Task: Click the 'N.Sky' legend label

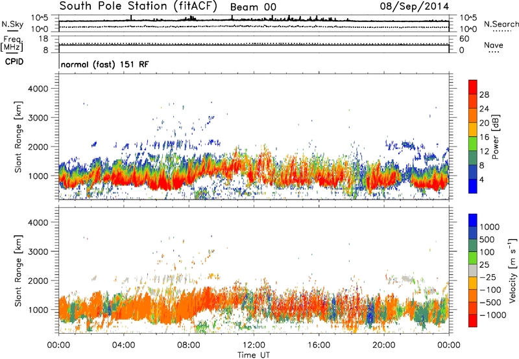Action: click(x=12, y=24)
